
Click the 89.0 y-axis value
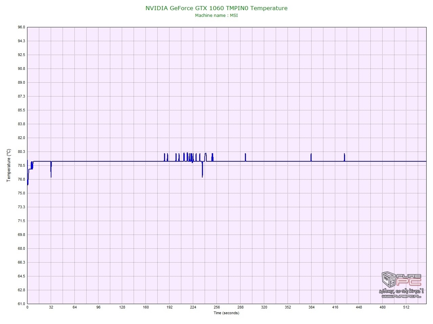[21, 82]
